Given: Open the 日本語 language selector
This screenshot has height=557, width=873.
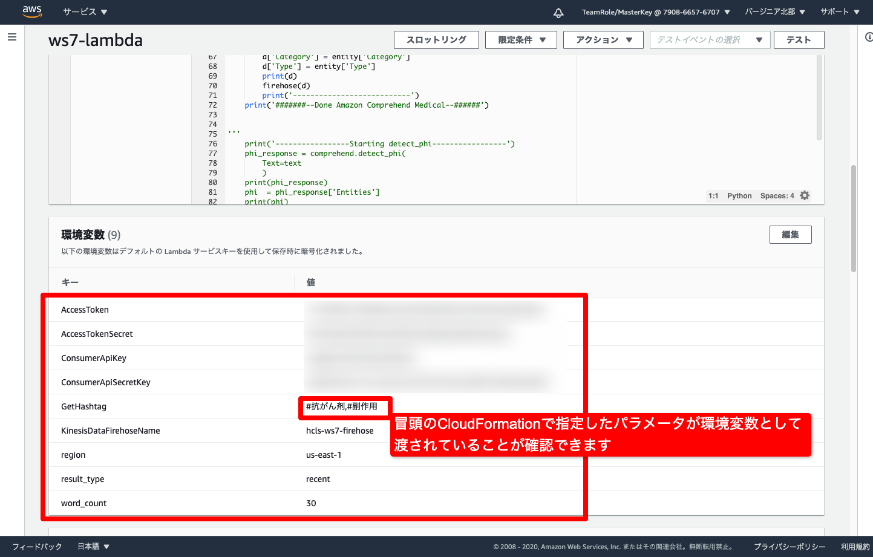Looking at the screenshot, I should (93, 546).
